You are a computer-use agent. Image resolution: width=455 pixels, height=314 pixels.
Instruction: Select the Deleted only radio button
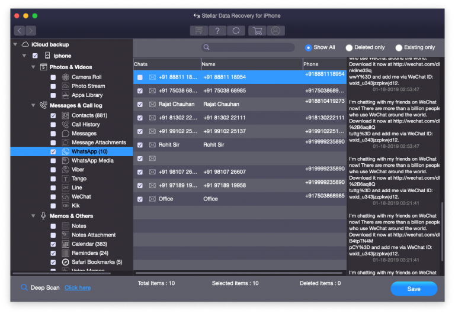349,47
